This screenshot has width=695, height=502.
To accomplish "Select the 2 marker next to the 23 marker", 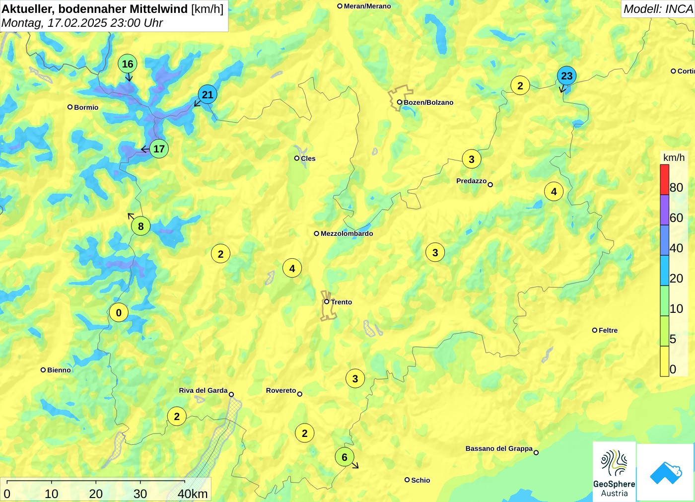I will pyautogui.click(x=520, y=85).
